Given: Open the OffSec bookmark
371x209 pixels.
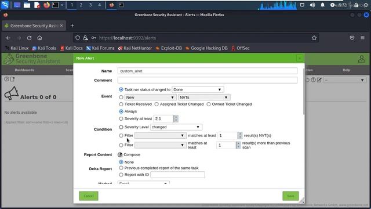Looking at the screenshot, I should point(240,48).
